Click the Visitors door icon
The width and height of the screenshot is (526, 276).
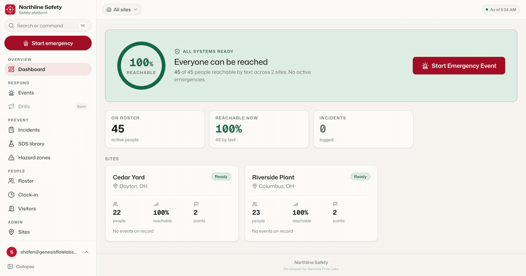click(11, 209)
